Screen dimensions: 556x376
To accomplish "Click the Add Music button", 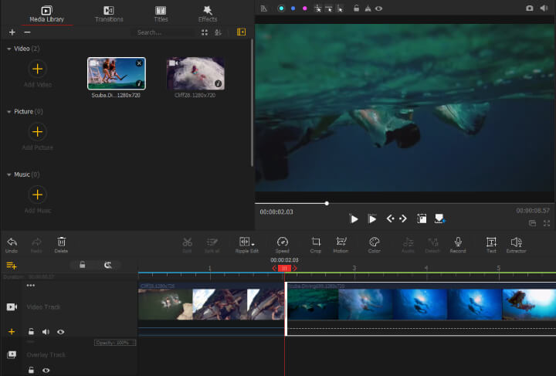I will tap(37, 195).
